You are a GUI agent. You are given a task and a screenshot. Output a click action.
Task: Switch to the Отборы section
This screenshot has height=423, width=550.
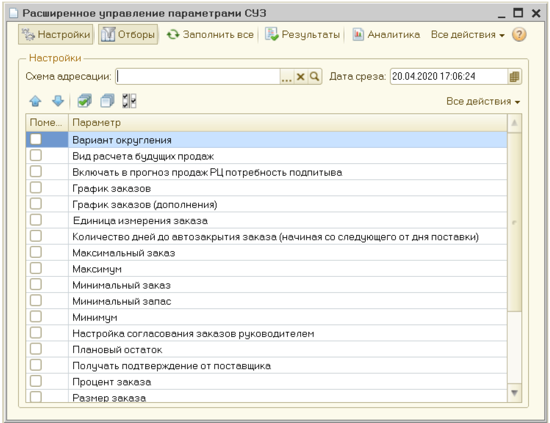pos(128,35)
